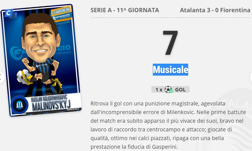
Task: Select the 1 x GOL bonus badge
Action: 170,90
